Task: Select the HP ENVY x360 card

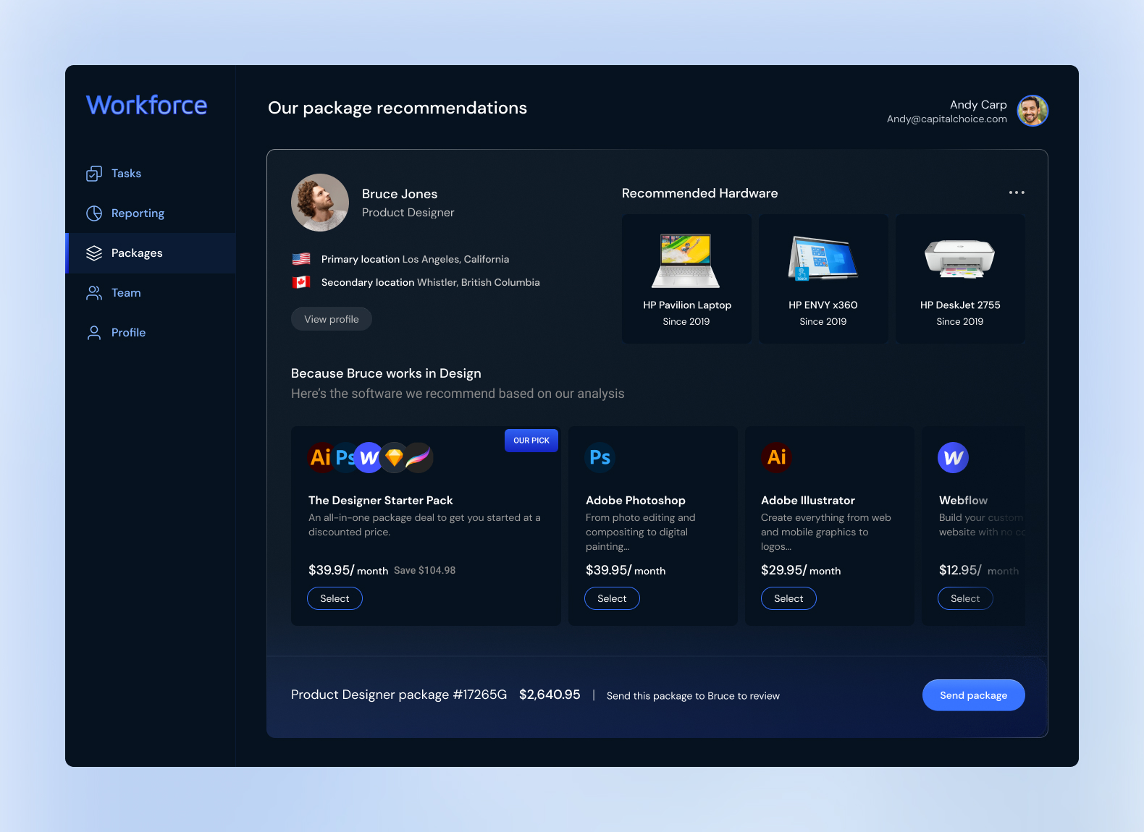Action: (823, 279)
